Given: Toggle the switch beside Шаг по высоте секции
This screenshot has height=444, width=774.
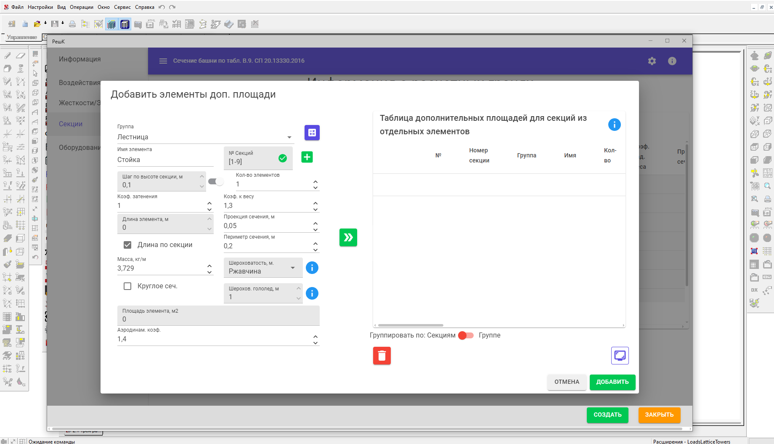Looking at the screenshot, I should tap(216, 181).
